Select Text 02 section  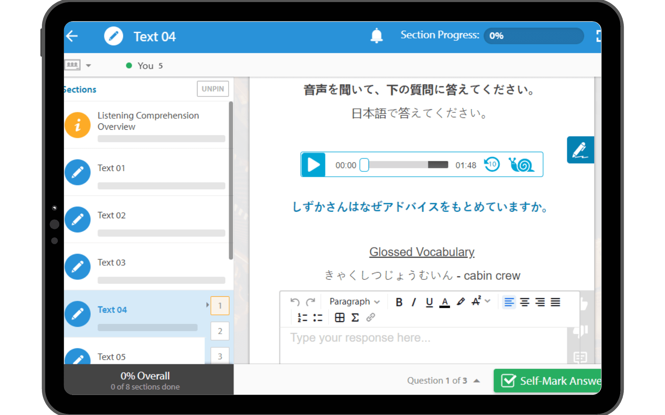pos(112,215)
